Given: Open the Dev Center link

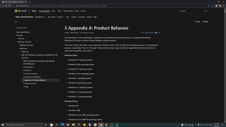Looking at the screenshot, I should click(52, 17).
